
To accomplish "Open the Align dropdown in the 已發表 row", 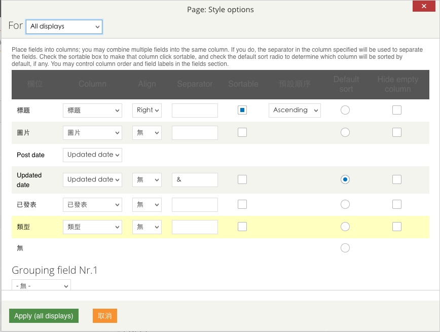I will click(147, 205).
